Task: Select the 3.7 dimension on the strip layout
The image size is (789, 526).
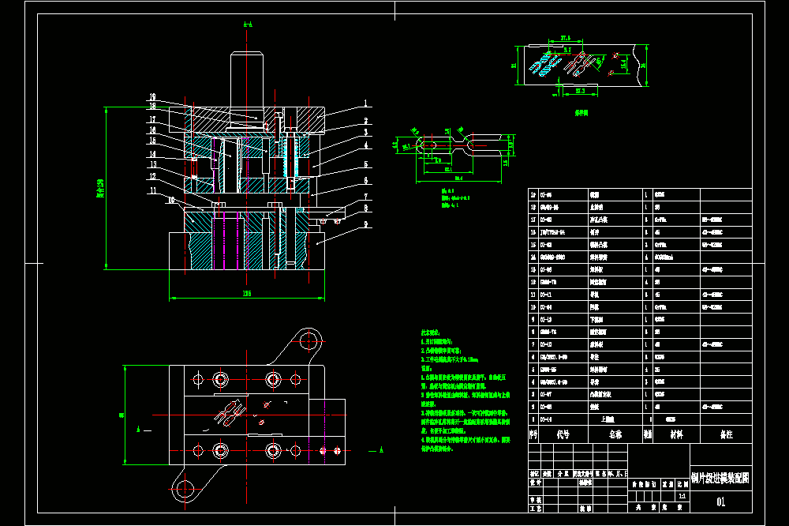Action: coord(567,50)
